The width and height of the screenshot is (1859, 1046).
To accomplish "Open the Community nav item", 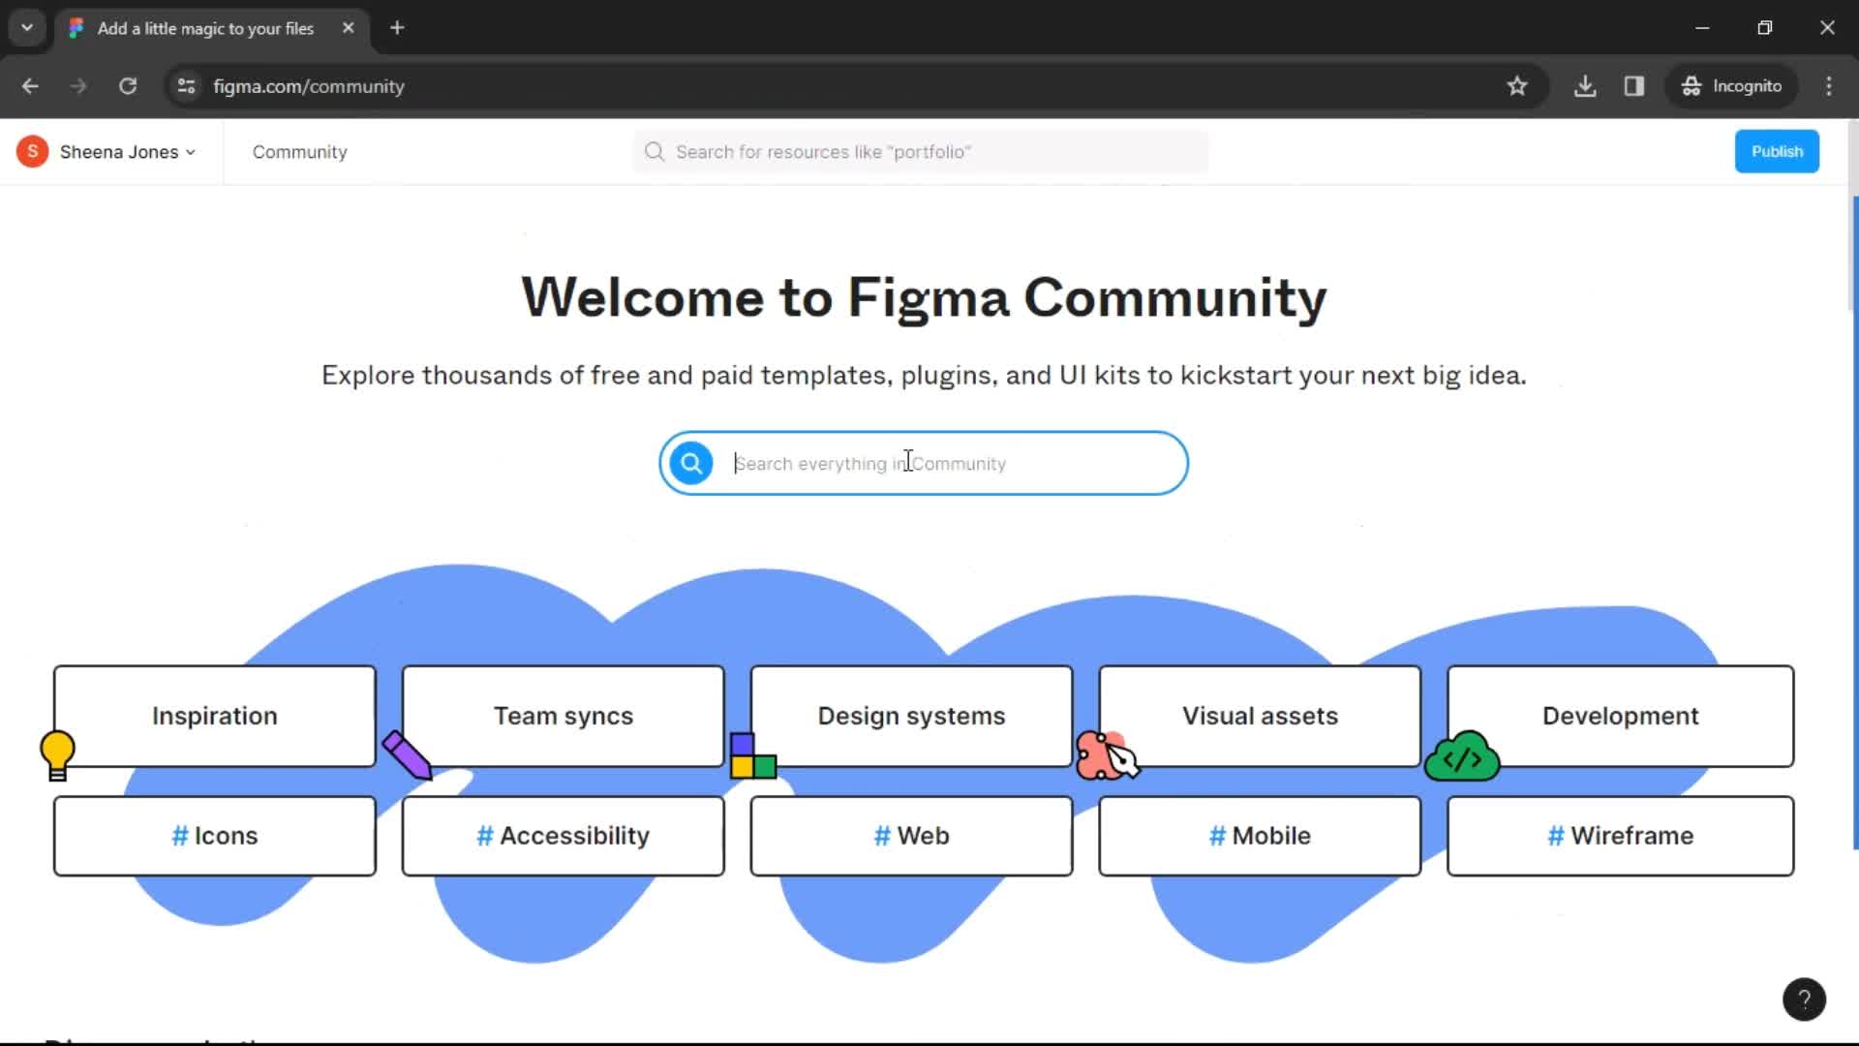I will 300,152.
